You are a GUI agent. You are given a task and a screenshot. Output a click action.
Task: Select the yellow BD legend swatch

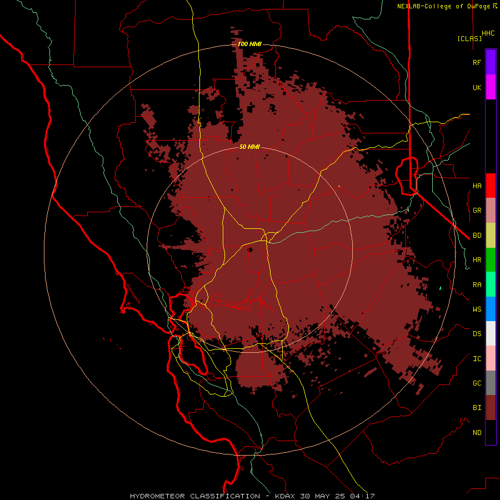tap(491, 236)
